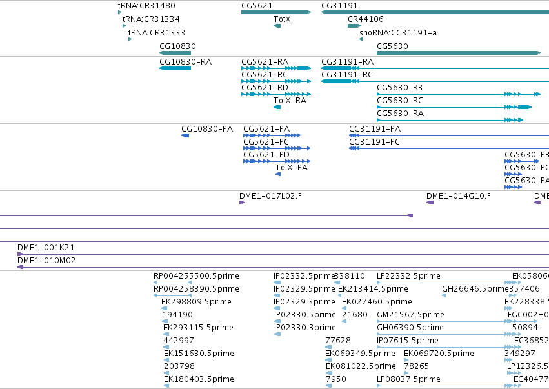Select the tRNA:CR31333 gene label

coord(157,32)
